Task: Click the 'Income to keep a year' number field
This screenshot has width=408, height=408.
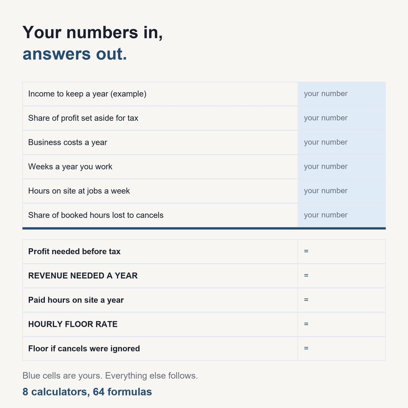Action: coord(342,94)
